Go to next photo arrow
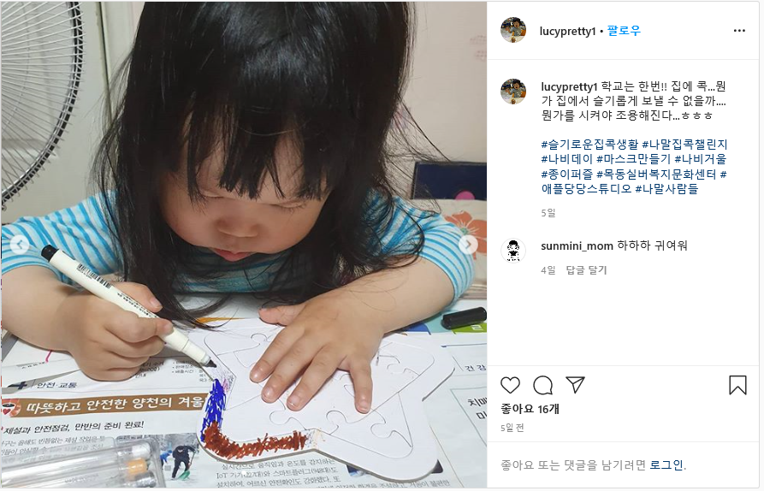This screenshot has width=764, height=491. coord(468,245)
